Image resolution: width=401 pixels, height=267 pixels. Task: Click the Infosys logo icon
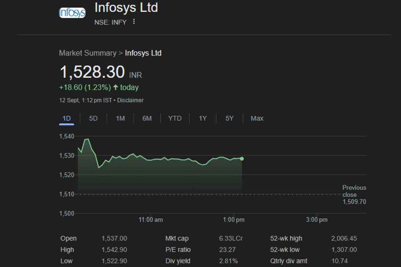click(x=72, y=13)
